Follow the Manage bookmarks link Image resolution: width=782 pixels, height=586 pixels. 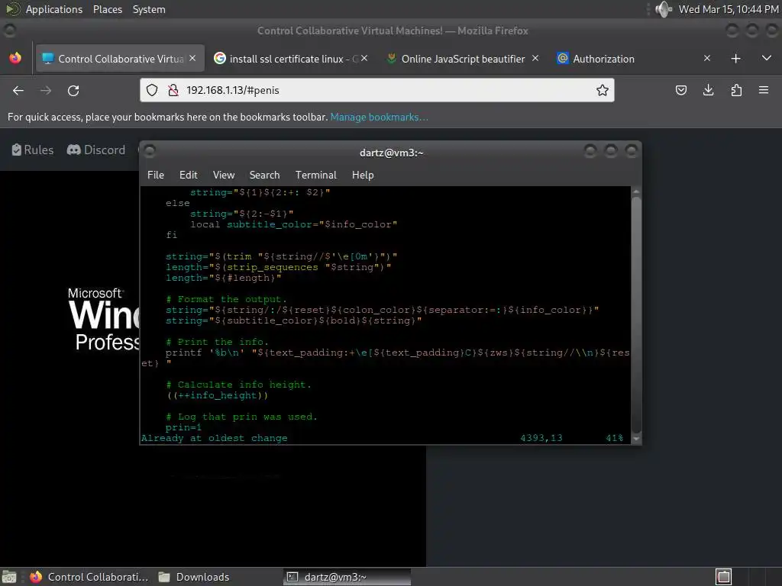[x=379, y=117]
